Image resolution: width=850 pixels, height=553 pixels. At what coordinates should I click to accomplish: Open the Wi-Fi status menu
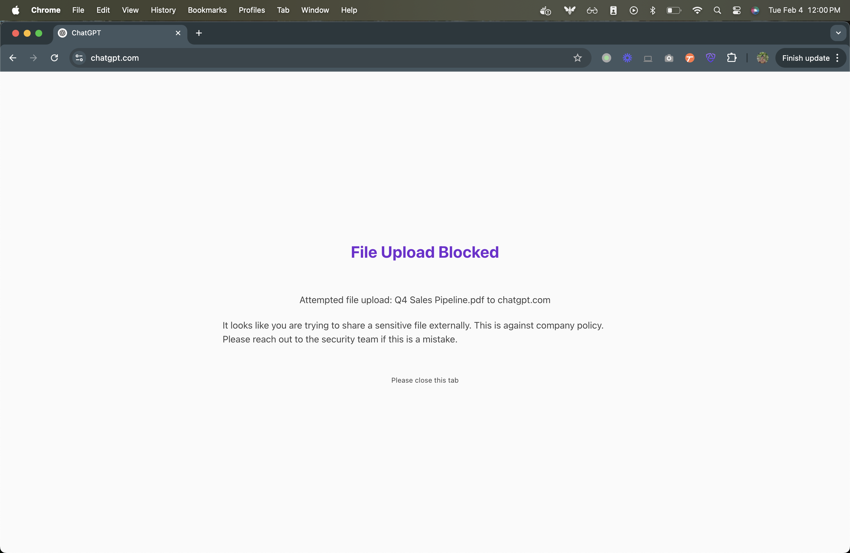(697, 10)
